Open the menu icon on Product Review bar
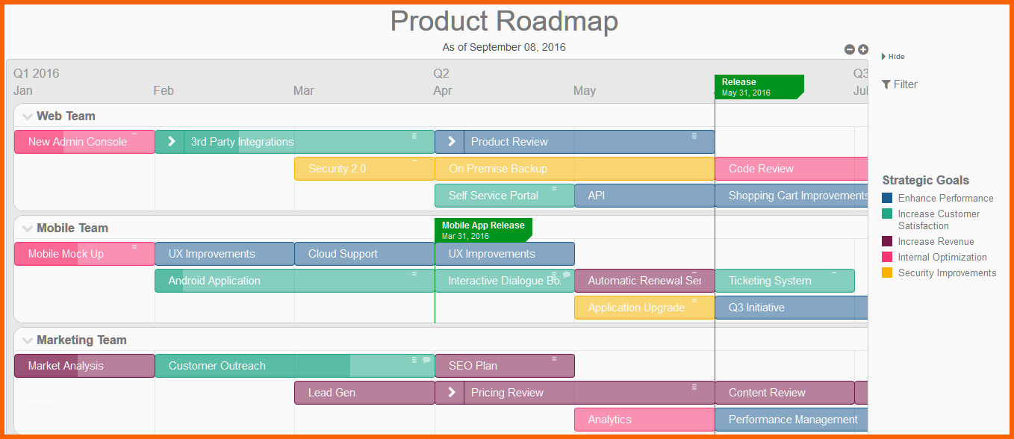 694,136
